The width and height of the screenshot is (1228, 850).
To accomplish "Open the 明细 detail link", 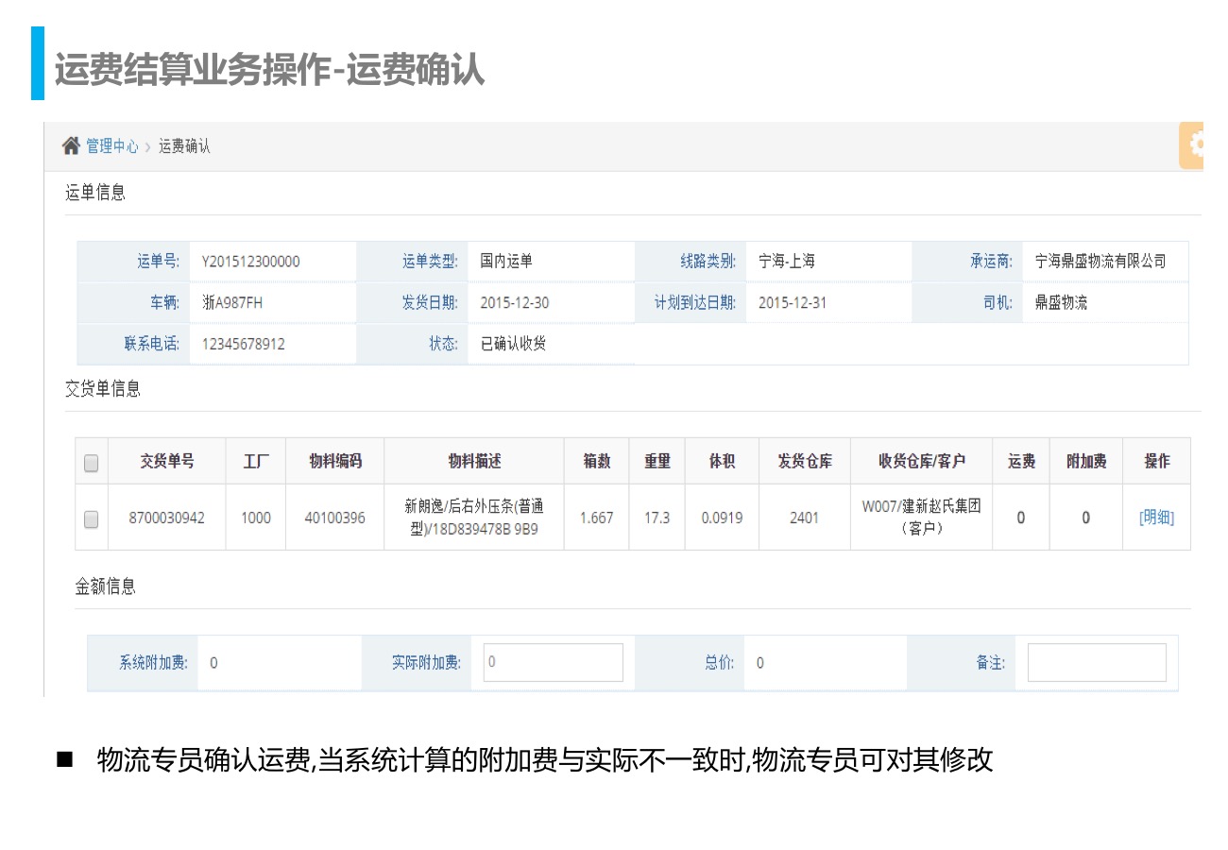I will tap(1156, 518).
